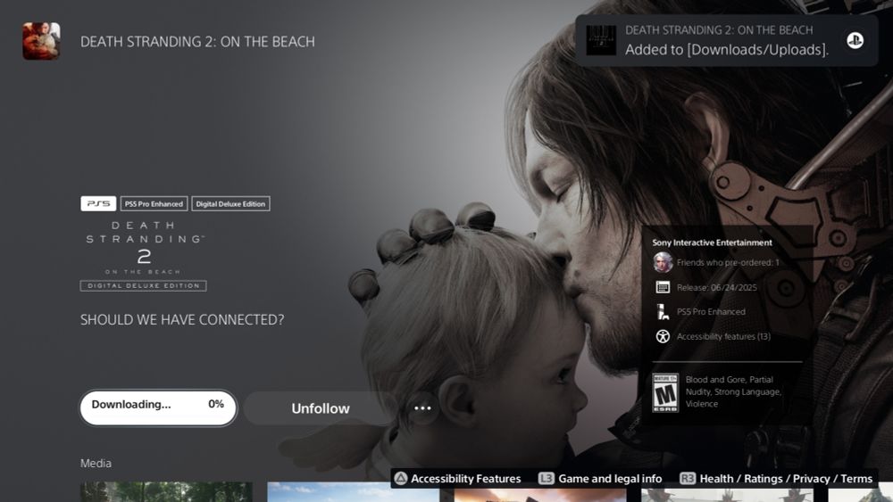Click the accessibility figure icon
The height and width of the screenshot is (502, 893).
coord(663,336)
